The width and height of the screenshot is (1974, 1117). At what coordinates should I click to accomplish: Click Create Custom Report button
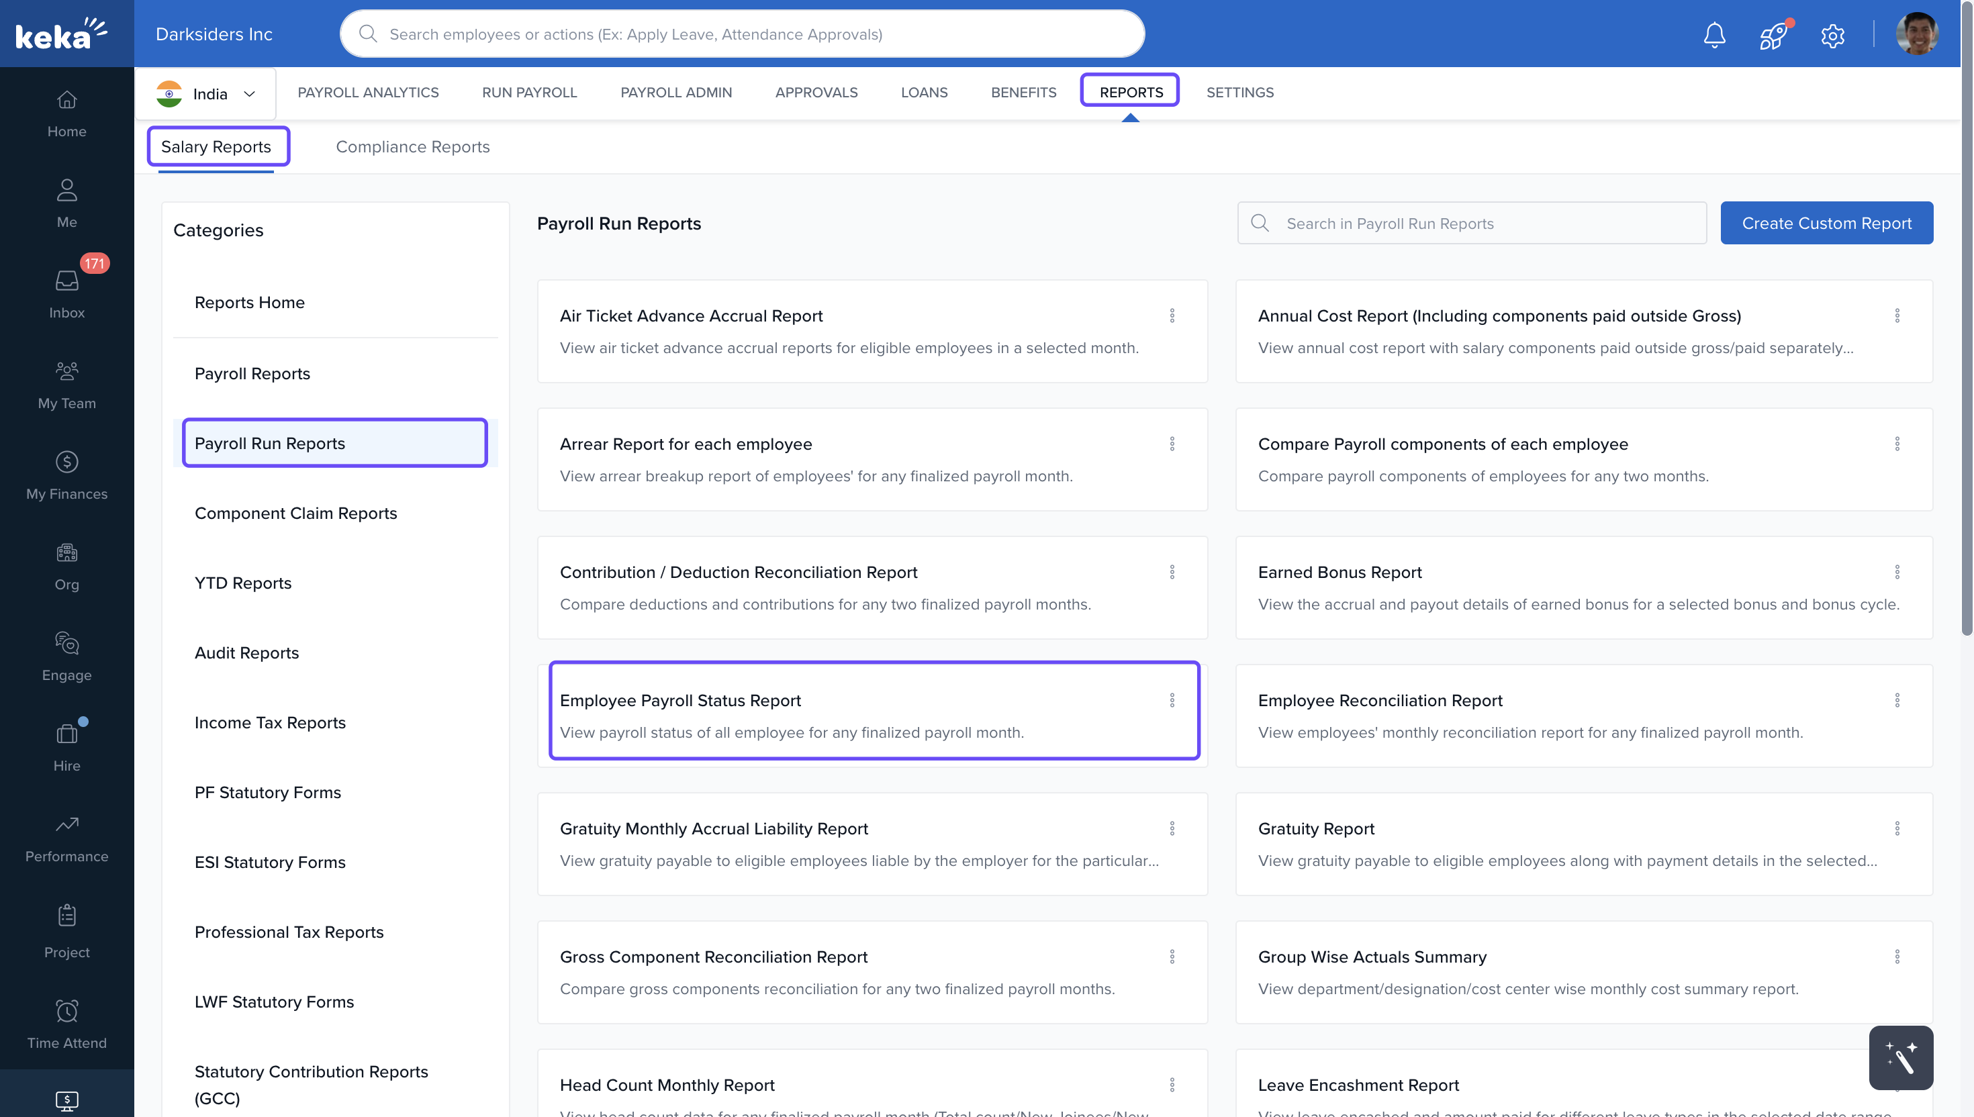point(1826,224)
